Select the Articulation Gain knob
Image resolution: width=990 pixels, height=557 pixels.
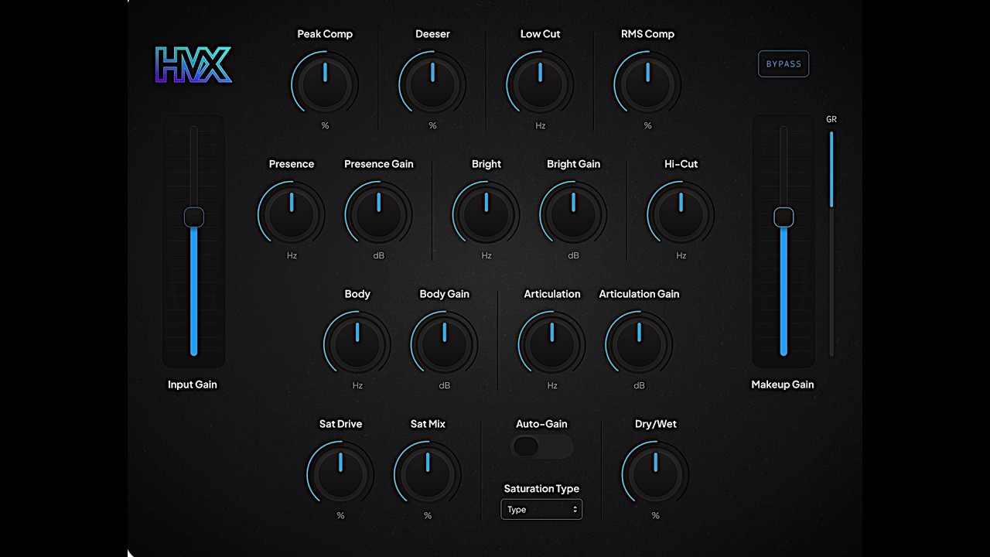[x=639, y=344]
